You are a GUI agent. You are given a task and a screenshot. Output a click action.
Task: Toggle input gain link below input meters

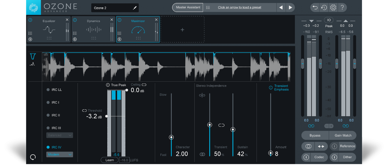click(x=311, y=126)
